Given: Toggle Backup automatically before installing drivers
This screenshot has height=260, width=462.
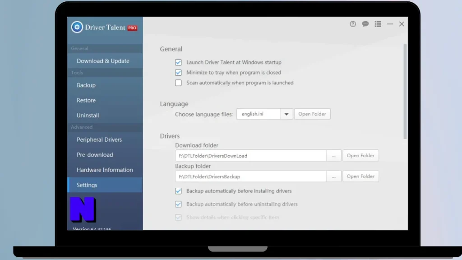Looking at the screenshot, I should (x=178, y=191).
